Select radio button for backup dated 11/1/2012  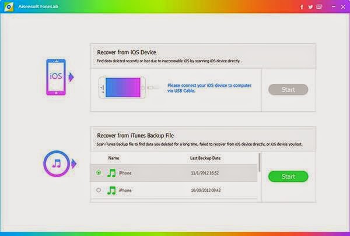pyautogui.click(x=99, y=172)
